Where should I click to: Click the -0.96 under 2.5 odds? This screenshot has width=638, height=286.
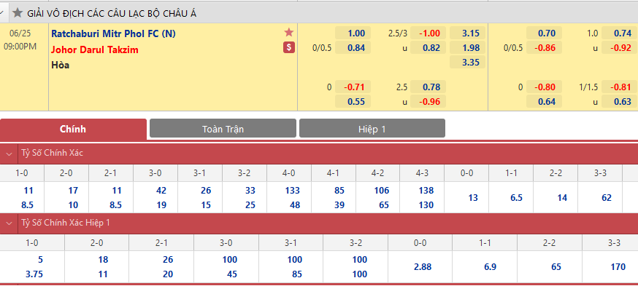tap(428, 101)
